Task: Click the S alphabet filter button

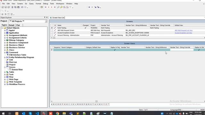Action: [x=91, y=104]
